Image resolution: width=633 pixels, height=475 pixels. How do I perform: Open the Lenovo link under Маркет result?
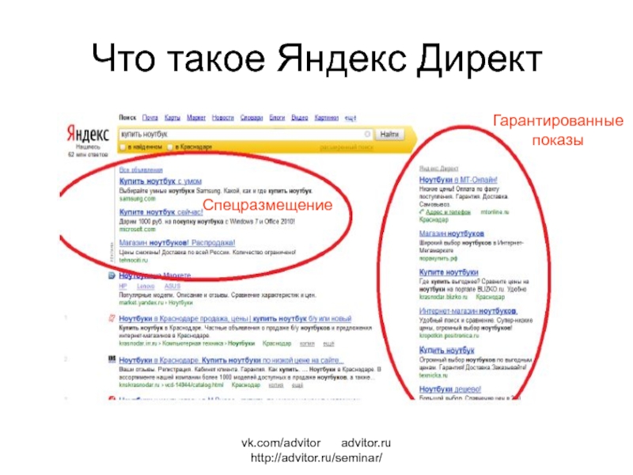(x=146, y=287)
